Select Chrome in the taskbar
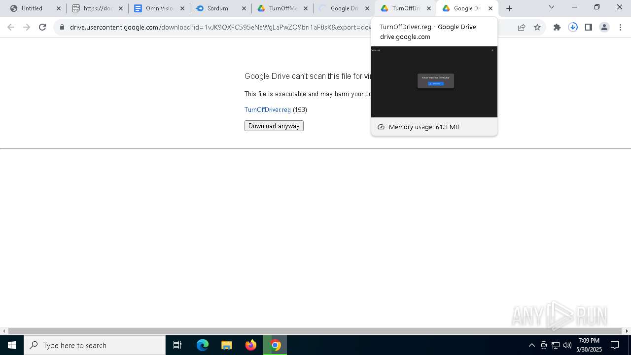This screenshot has width=631, height=355. (275, 345)
